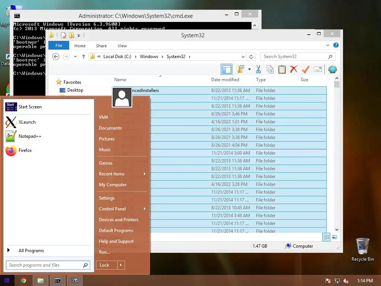This screenshot has width=381, height=286.
Task: Click the red X Delete icon
Action: (x=294, y=69)
